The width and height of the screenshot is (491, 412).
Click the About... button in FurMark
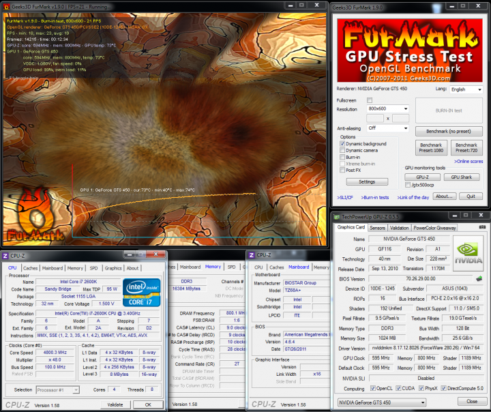[445, 196]
